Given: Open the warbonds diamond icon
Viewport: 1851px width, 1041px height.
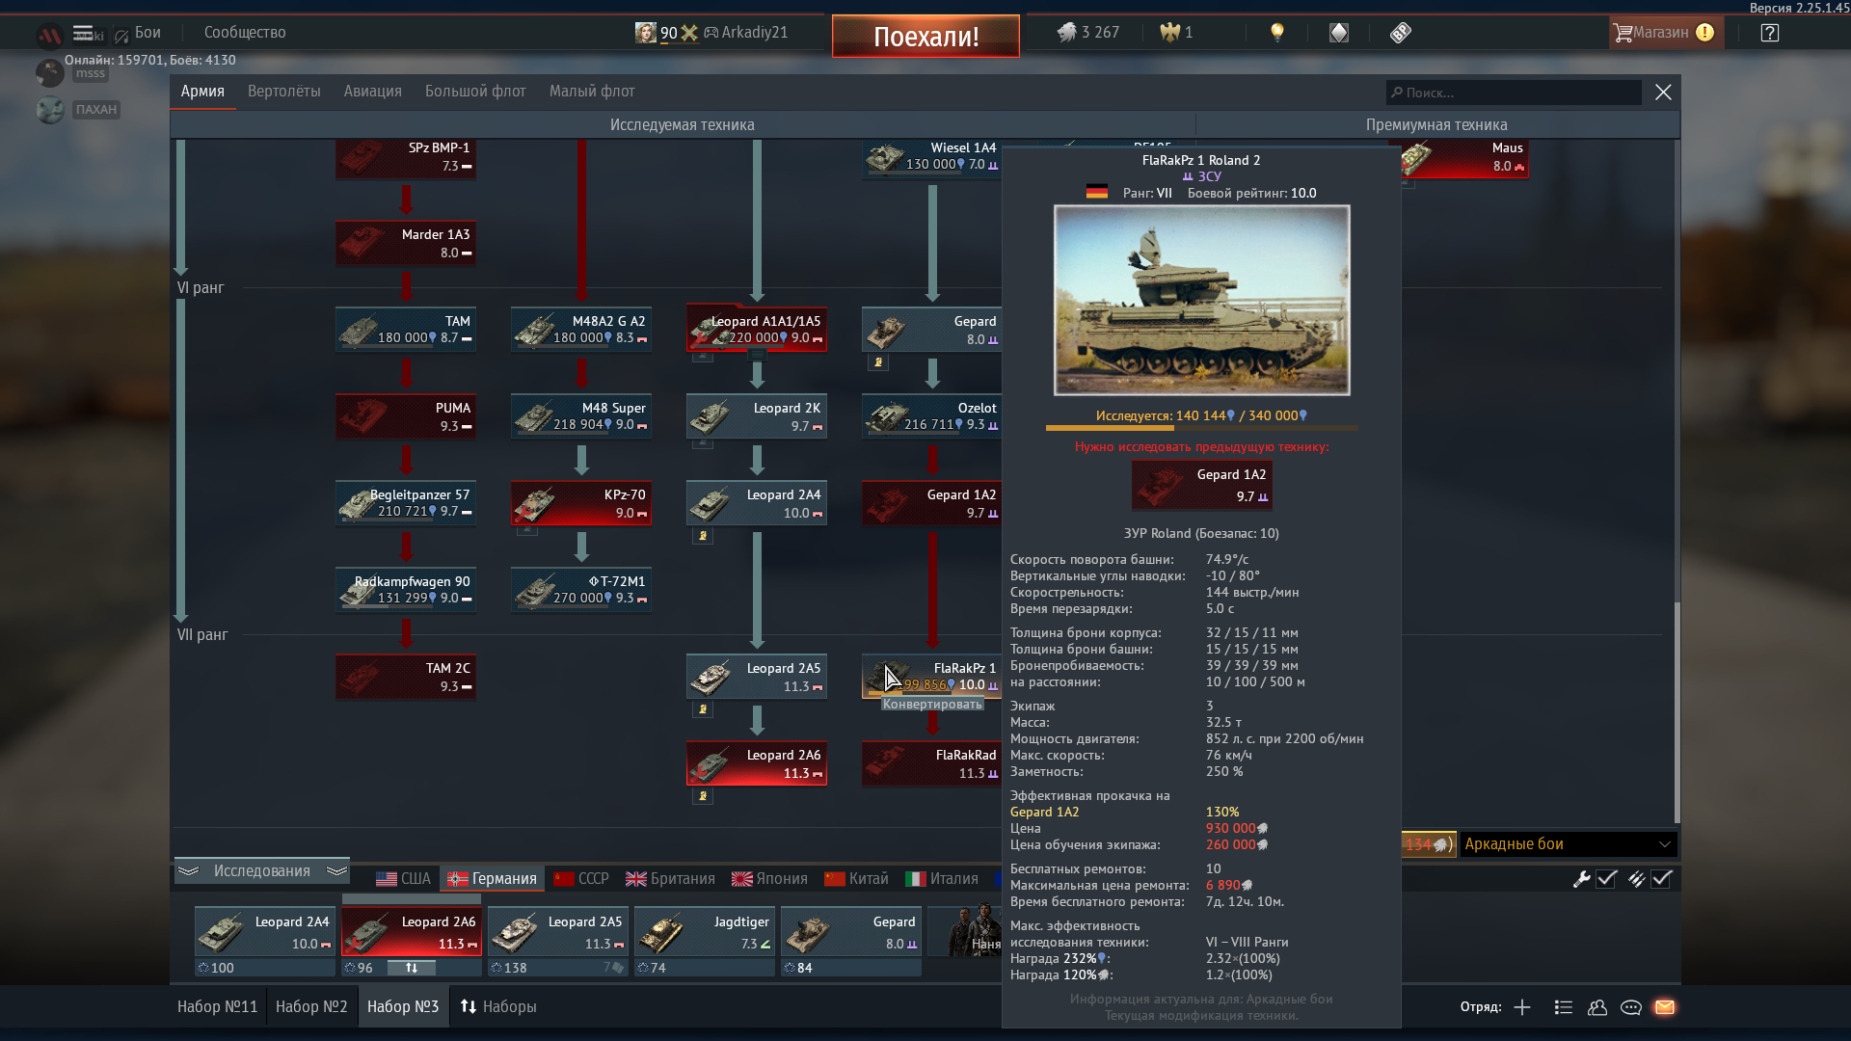Looking at the screenshot, I should point(1339,33).
